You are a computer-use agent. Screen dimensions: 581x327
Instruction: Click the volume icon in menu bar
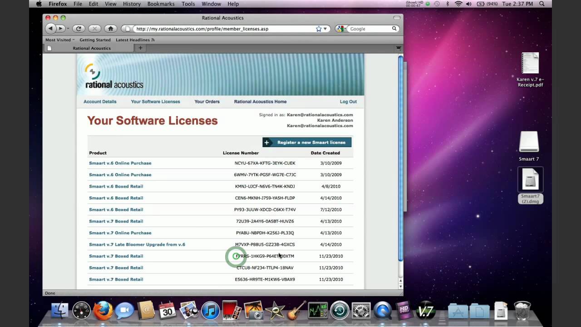(x=469, y=4)
